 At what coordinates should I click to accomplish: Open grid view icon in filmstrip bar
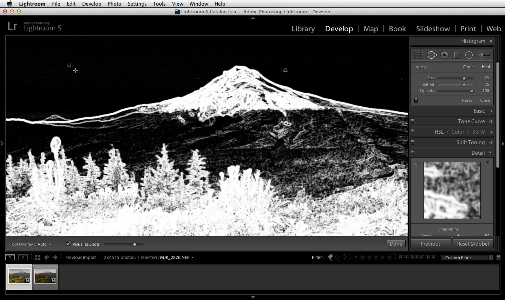(x=38, y=258)
